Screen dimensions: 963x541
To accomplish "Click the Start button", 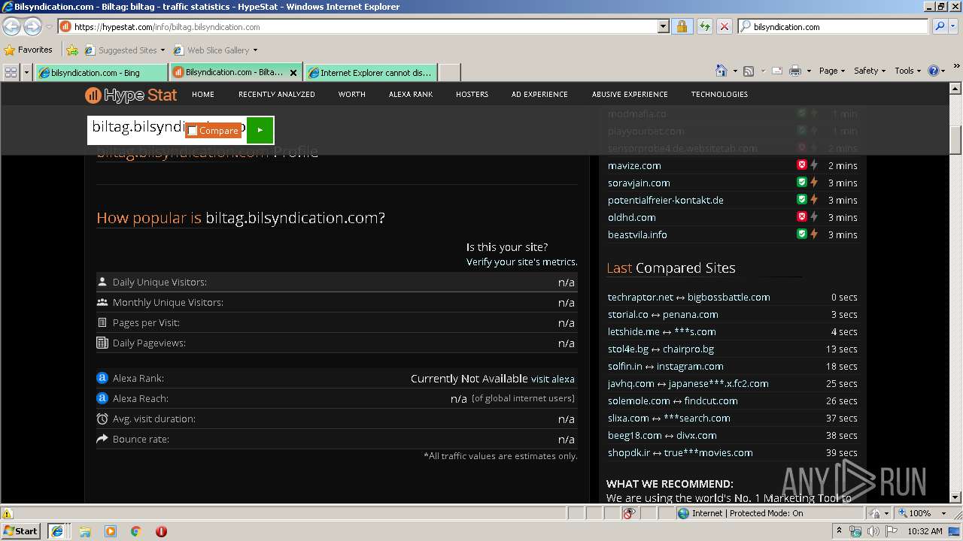I will click(20, 531).
